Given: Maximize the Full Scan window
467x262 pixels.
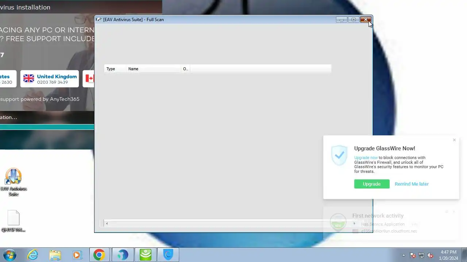Looking at the screenshot, I should click(x=353, y=20).
